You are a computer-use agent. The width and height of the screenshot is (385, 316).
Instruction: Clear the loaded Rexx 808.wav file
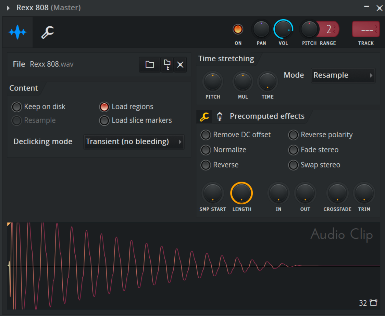[181, 64]
